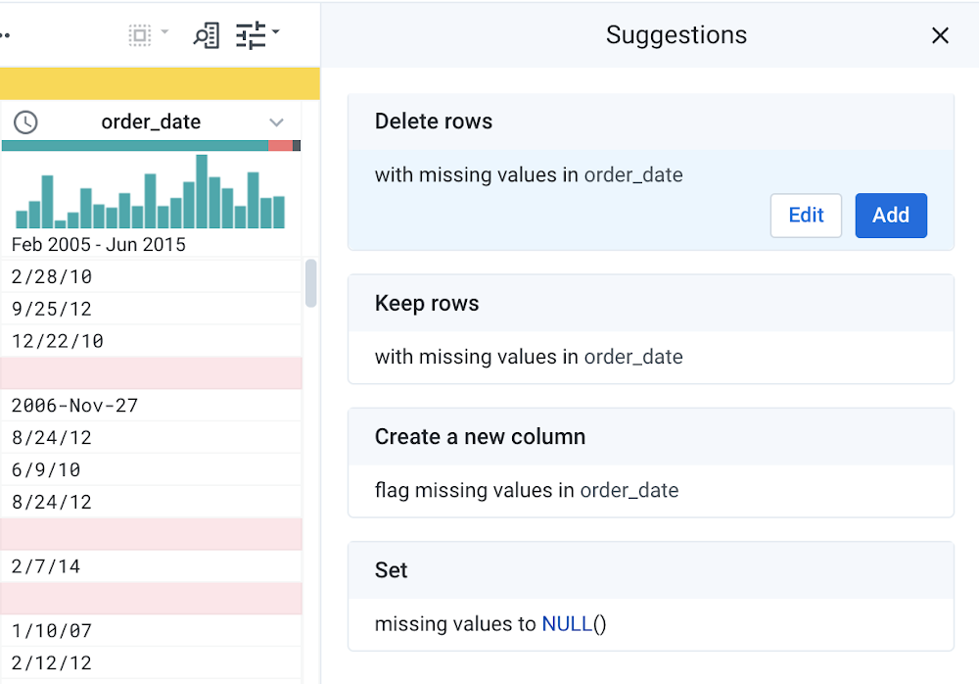The height and width of the screenshot is (684, 979).
Task: Select the cell with value 2/7/14
Action: [x=151, y=566]
